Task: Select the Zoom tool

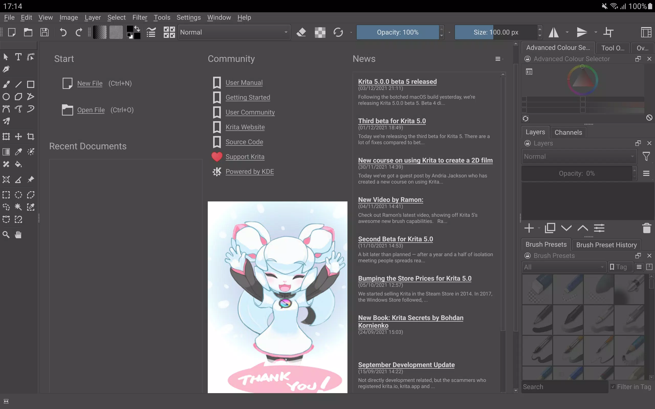Action: [x=6, y=234]
